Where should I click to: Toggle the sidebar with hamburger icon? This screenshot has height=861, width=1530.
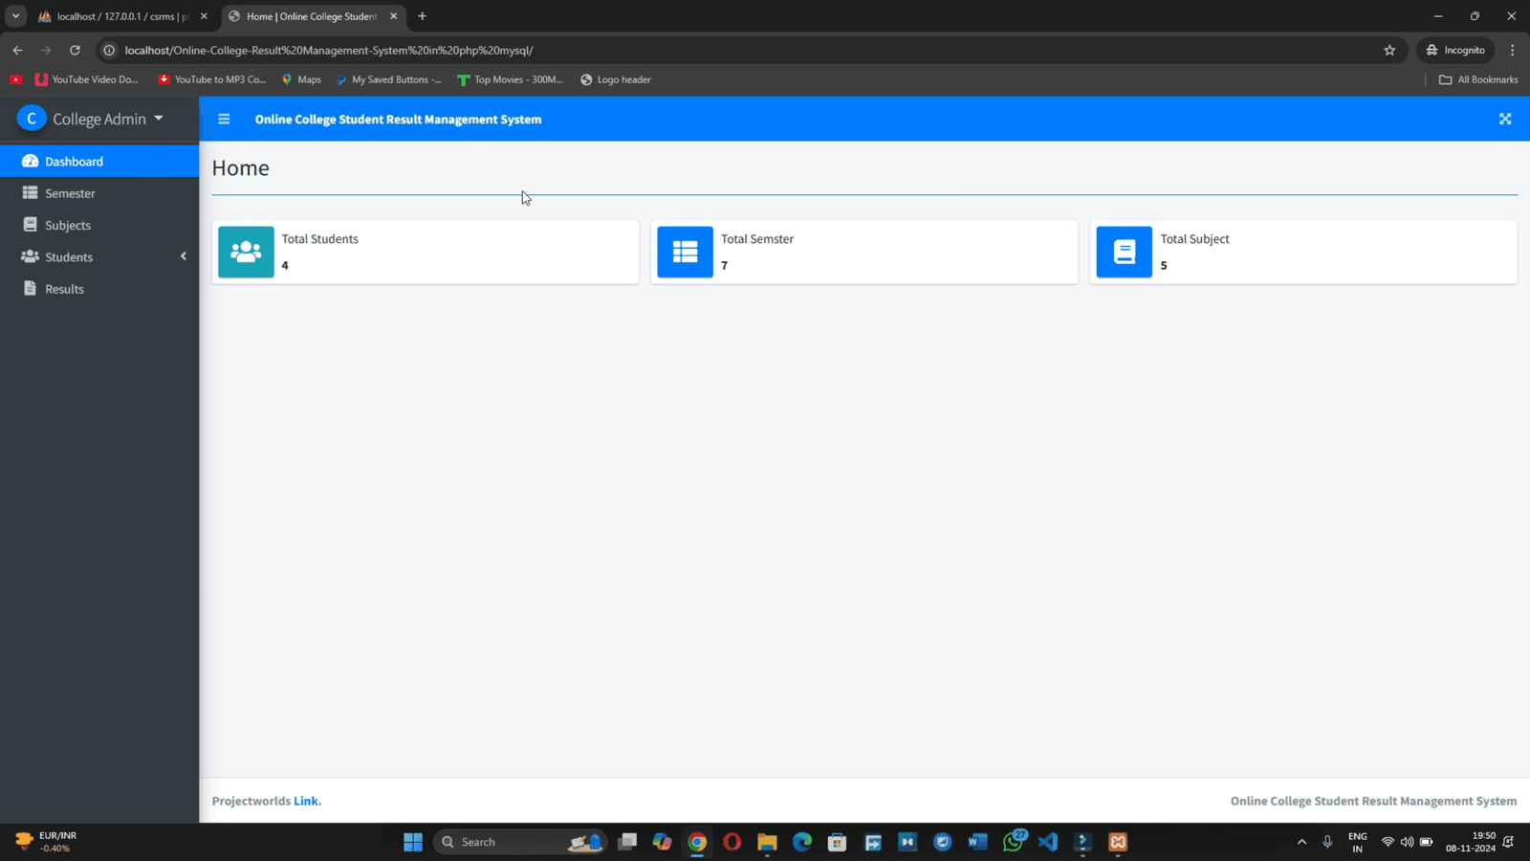224,120
